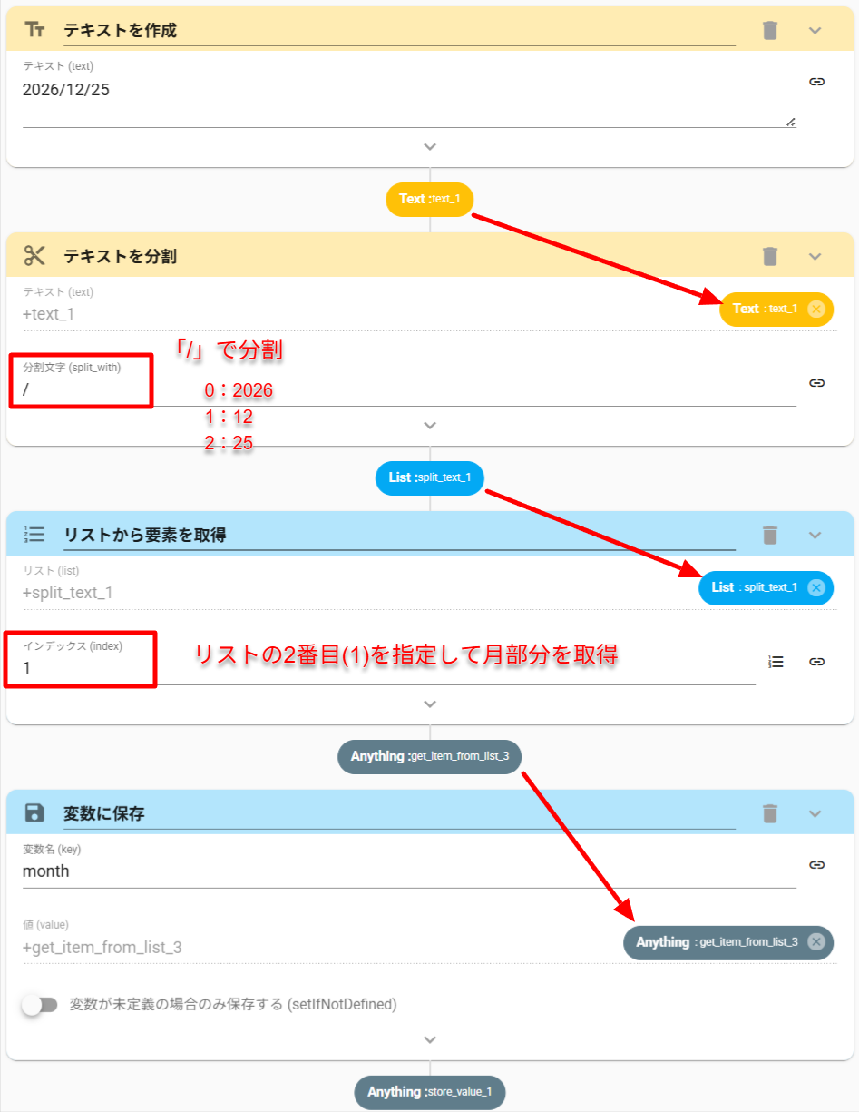Click link icon beside the 2026/12/25 text field
This screenshot has width=859, height=1112.
coord(816,82)
